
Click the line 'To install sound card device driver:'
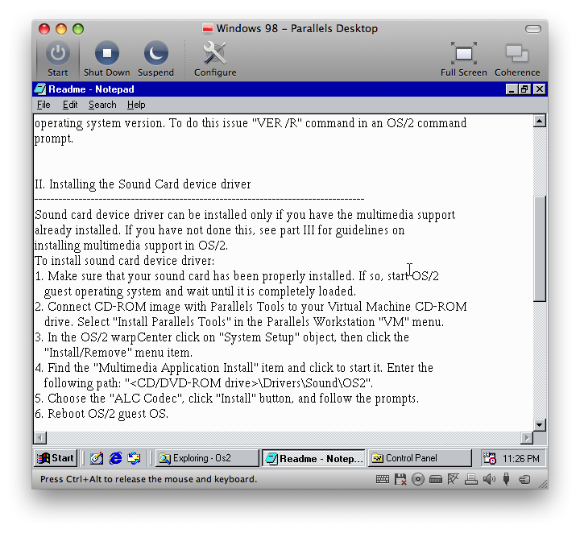tap(124, 261)
